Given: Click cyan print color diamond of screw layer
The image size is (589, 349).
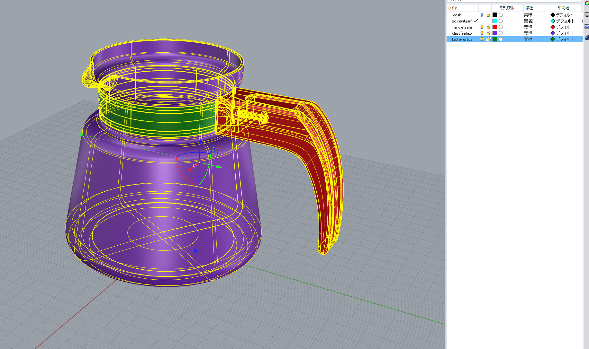Looking at the screenshot, I should 553,21.
